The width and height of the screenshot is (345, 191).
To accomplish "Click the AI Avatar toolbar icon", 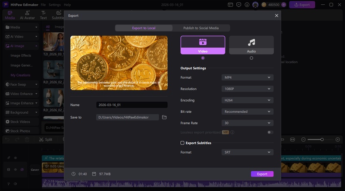I will coord(27,15).
